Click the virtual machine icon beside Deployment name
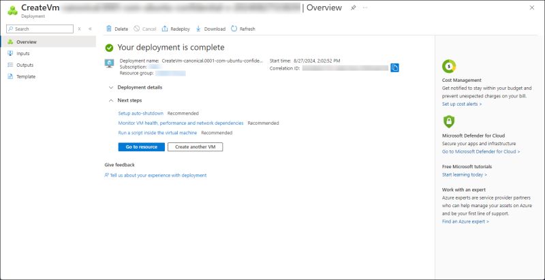The width and height of the screenshot is (545, 280). [x=109, y=63]
